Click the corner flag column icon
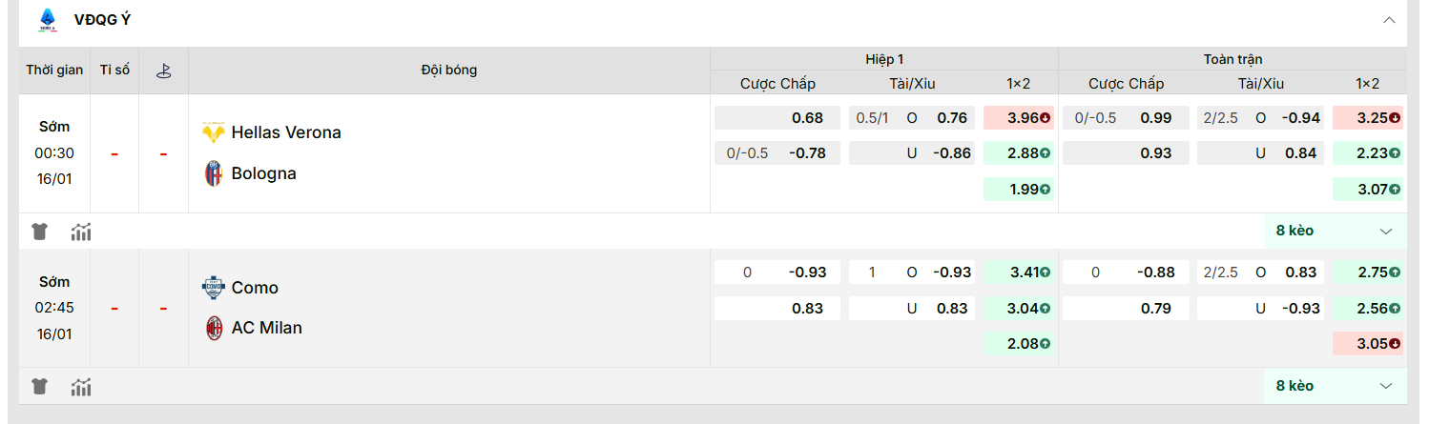 click(x=163, y=71)
